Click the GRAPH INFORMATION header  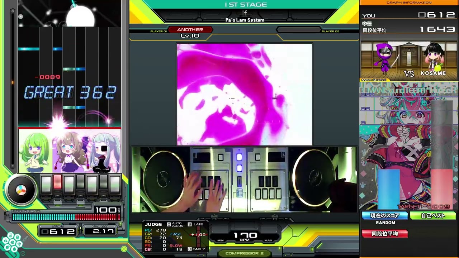tap(409, 3)
